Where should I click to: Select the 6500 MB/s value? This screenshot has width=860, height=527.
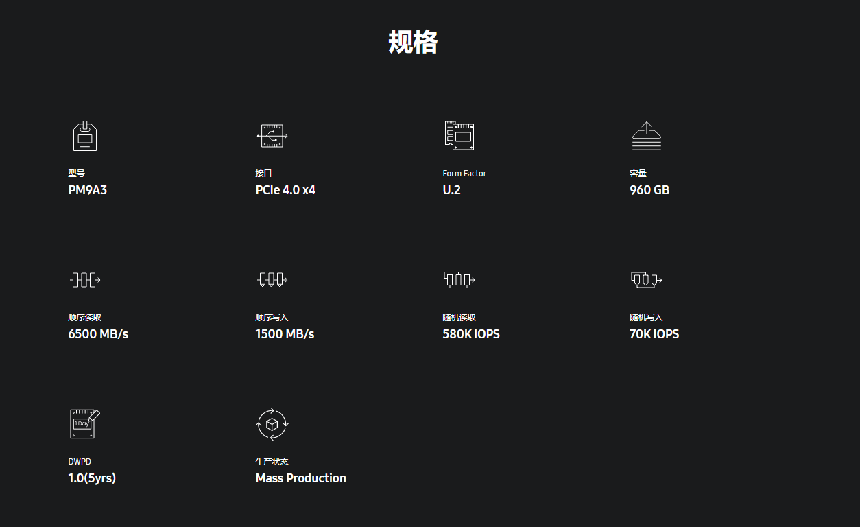click(98, 334)
